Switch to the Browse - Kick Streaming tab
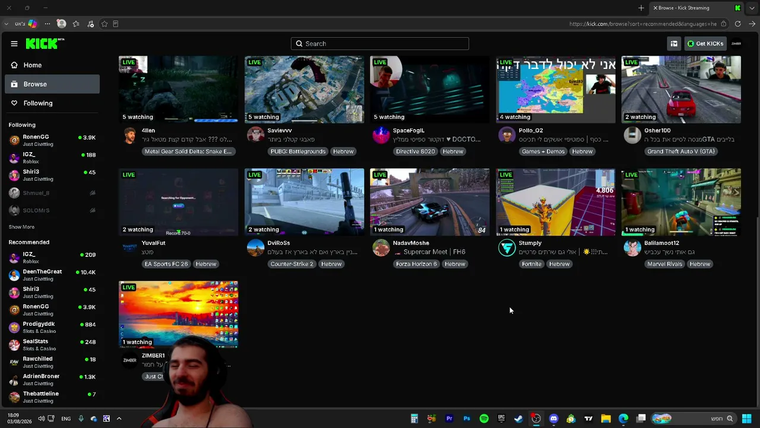The width and height of the screenshot is (760, 428). [x=697, y=8]
